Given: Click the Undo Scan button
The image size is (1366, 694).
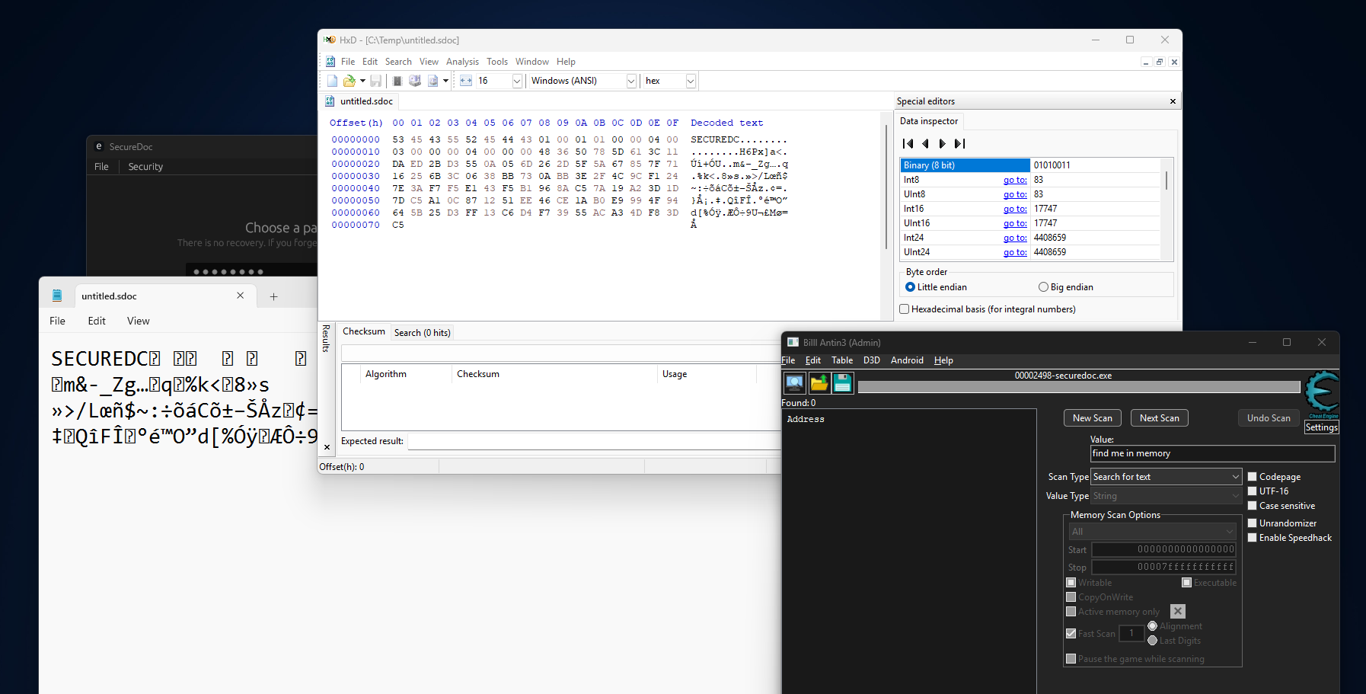Looking at the screenshot, I should point(1269,418).
